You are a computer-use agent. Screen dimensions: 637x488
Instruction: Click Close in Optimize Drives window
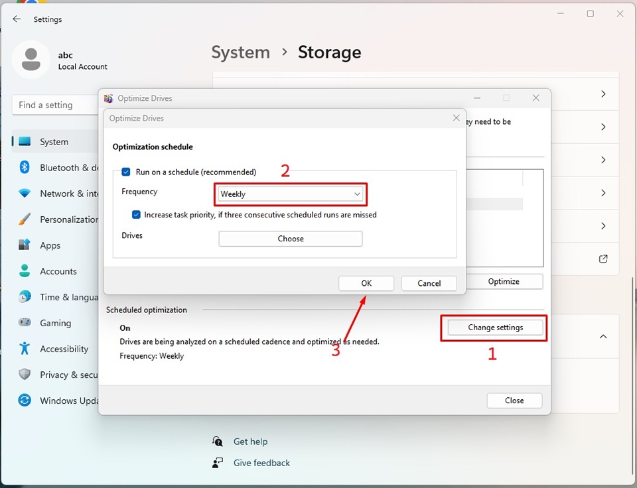click(x=514, y=400)
